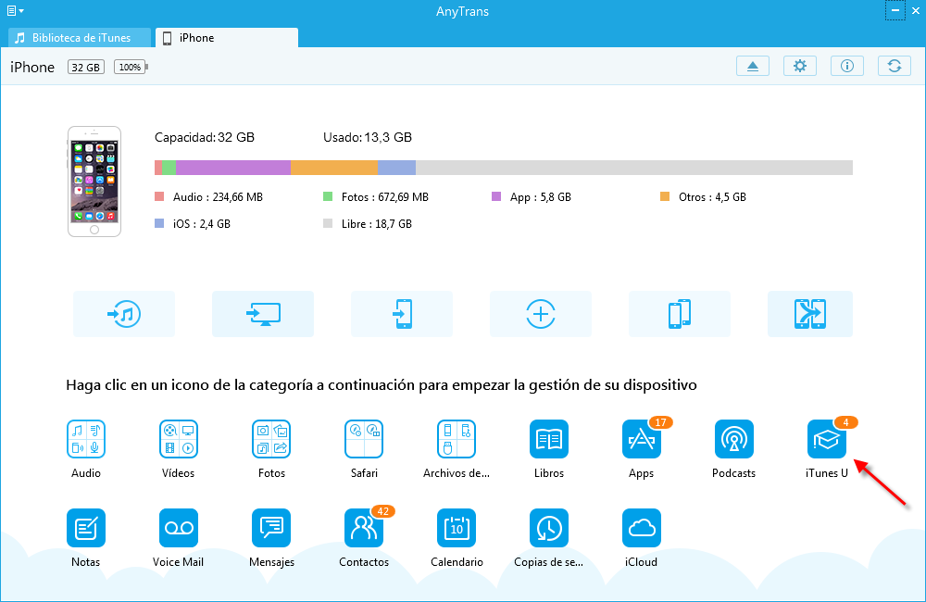Click the 42 badge on Contactos
The image size is (926, 602).
point(382,511)
